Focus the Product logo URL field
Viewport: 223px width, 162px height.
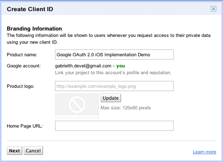point(114,86)
